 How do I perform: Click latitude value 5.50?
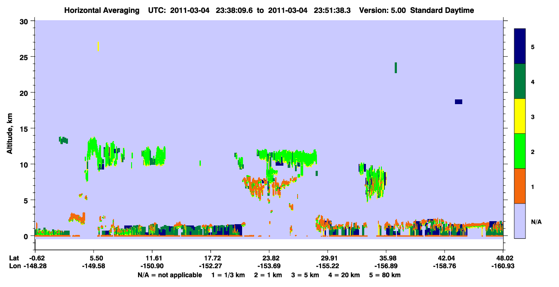point(95,258)
